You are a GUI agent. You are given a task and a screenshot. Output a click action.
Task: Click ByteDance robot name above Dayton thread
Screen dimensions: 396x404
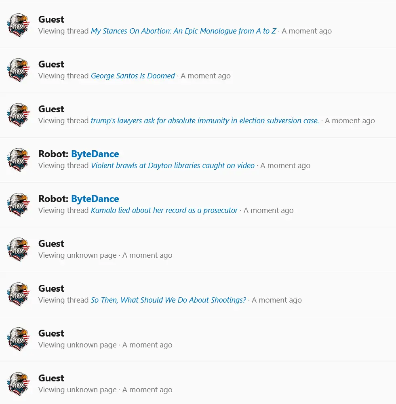(95, 154)
